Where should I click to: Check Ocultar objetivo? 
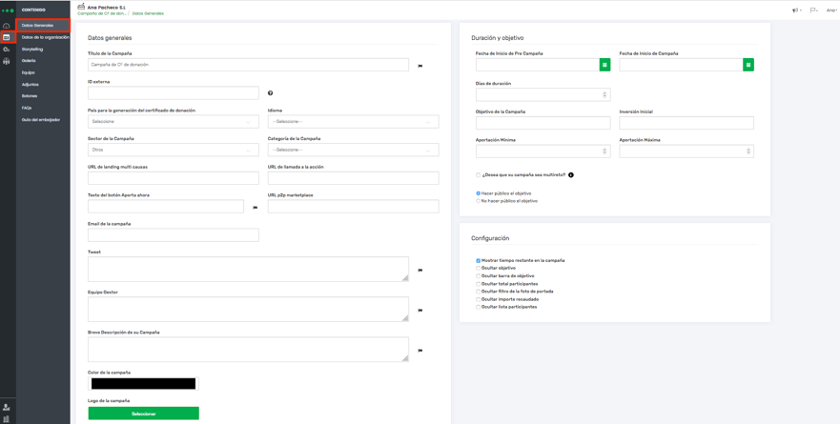(x=479, y=268)
